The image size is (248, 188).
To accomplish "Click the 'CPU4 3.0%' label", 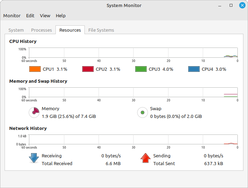I will click(x=214, y=69).
